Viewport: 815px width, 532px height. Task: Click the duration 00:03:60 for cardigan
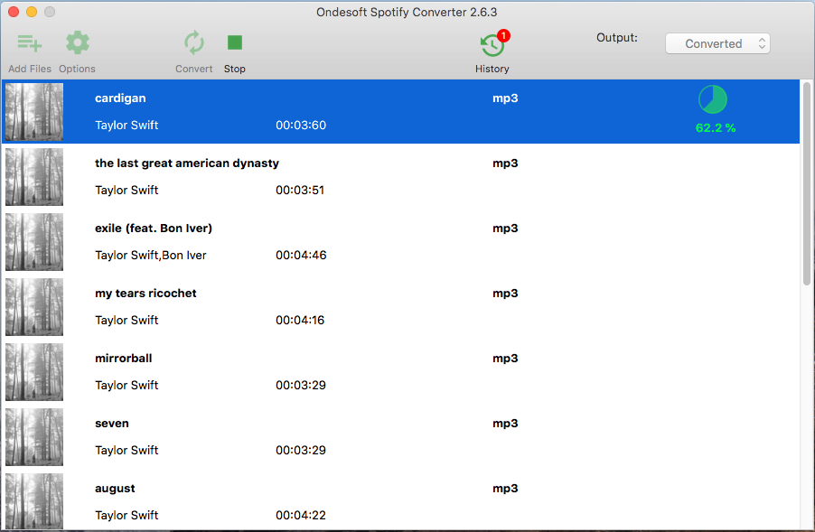click(301, 126)
